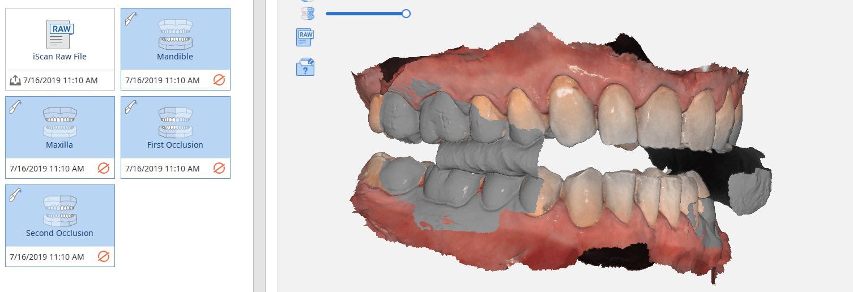Click the prohibited icon on First Occlusion card
Image resolution: width=853 pixels, height=292 pixels.
point(219,168)
